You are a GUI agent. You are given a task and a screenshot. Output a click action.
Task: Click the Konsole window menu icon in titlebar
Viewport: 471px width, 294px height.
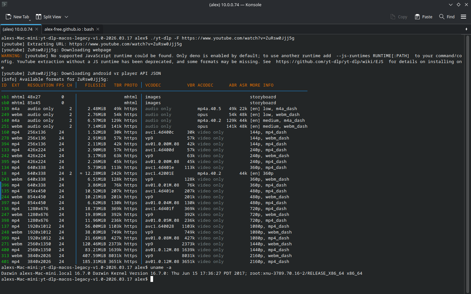pos(4,4)
